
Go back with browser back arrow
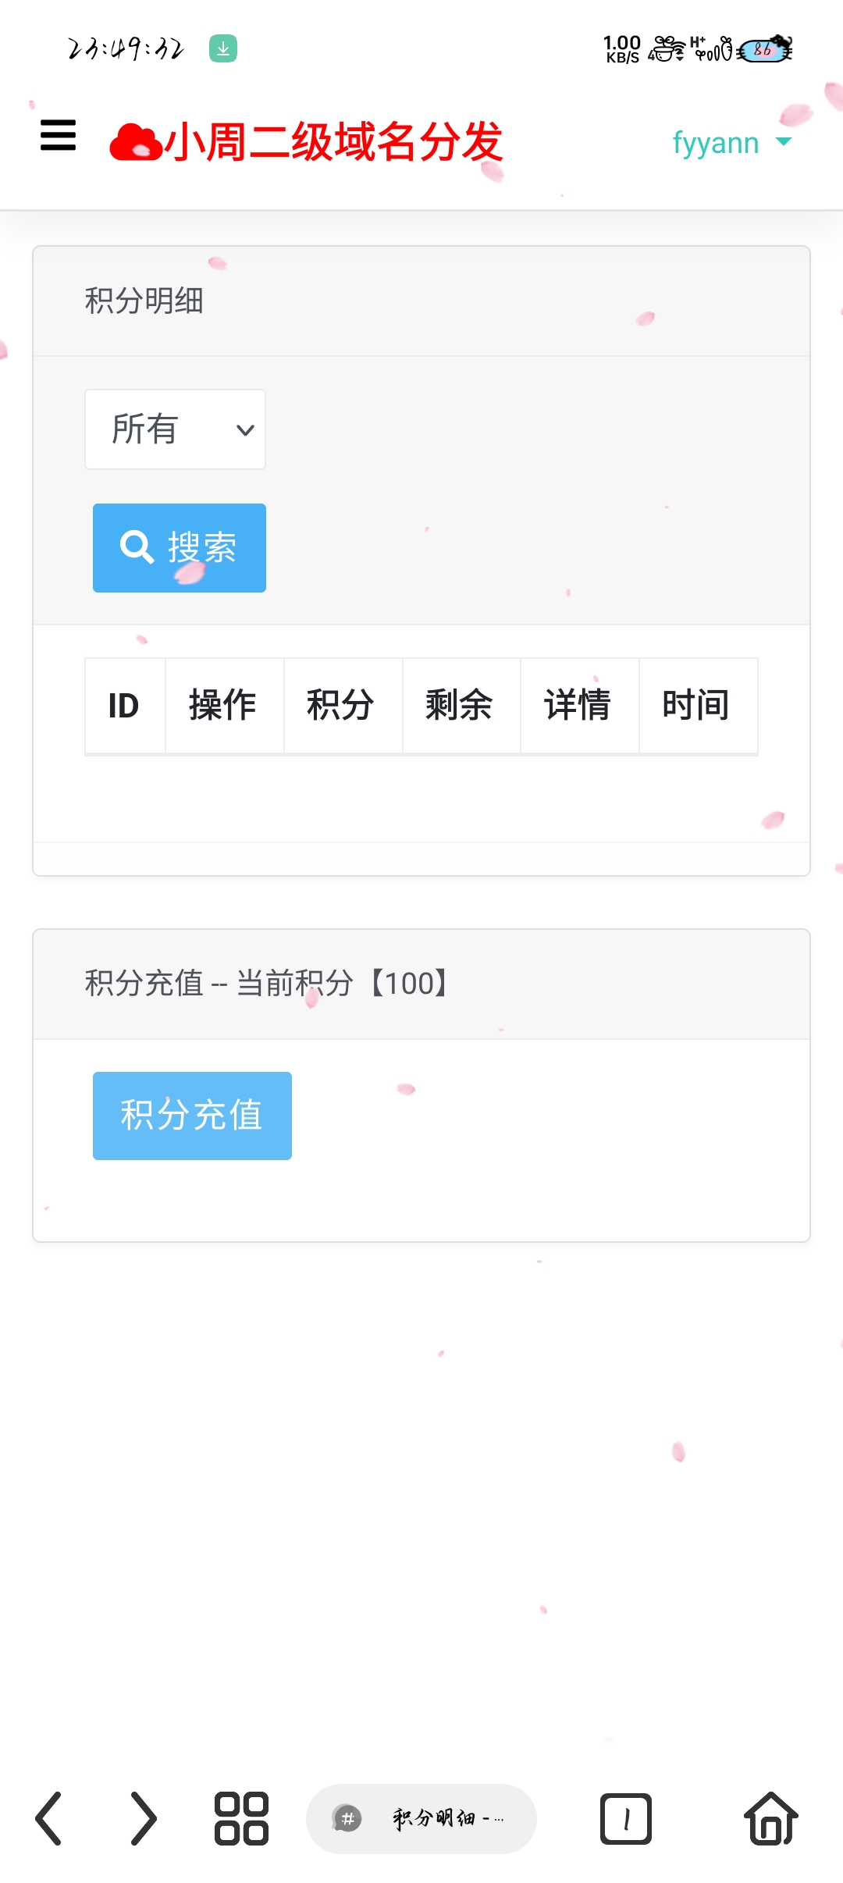[x=48, y=1818]
